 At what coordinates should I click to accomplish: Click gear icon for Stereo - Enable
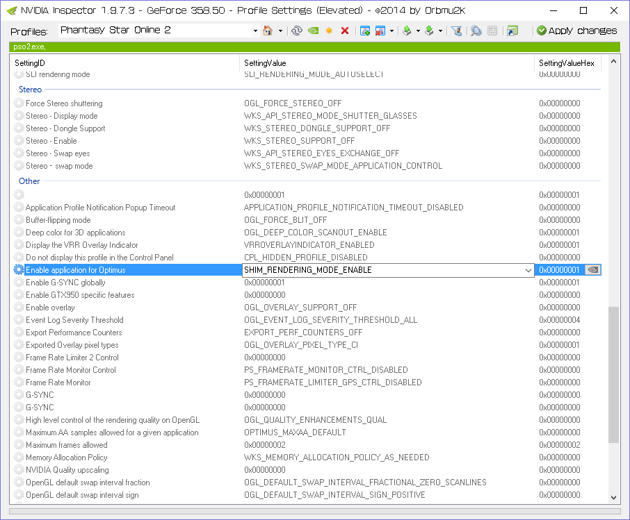click(19, 141)
